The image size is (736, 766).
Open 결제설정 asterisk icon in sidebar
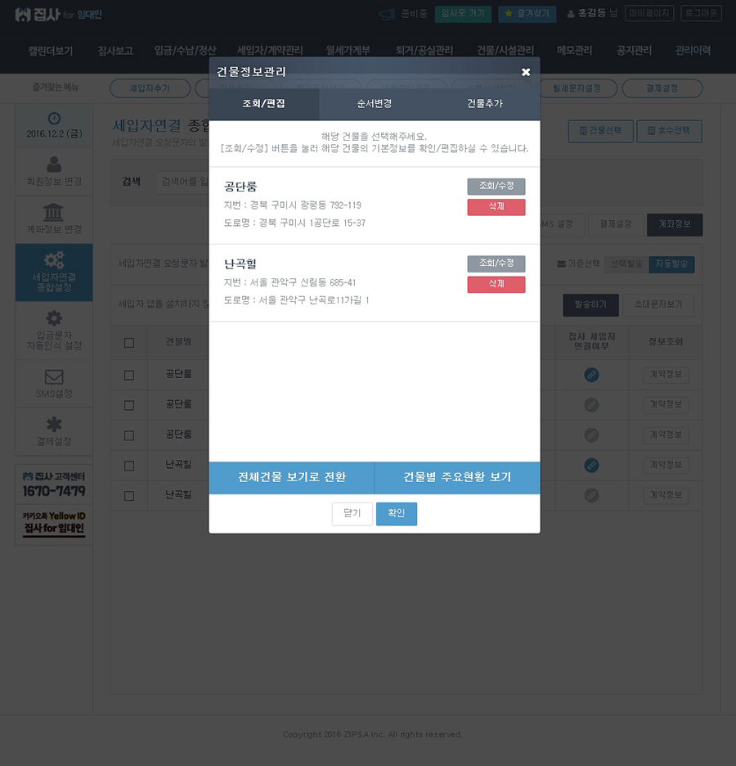coord(54,424)
